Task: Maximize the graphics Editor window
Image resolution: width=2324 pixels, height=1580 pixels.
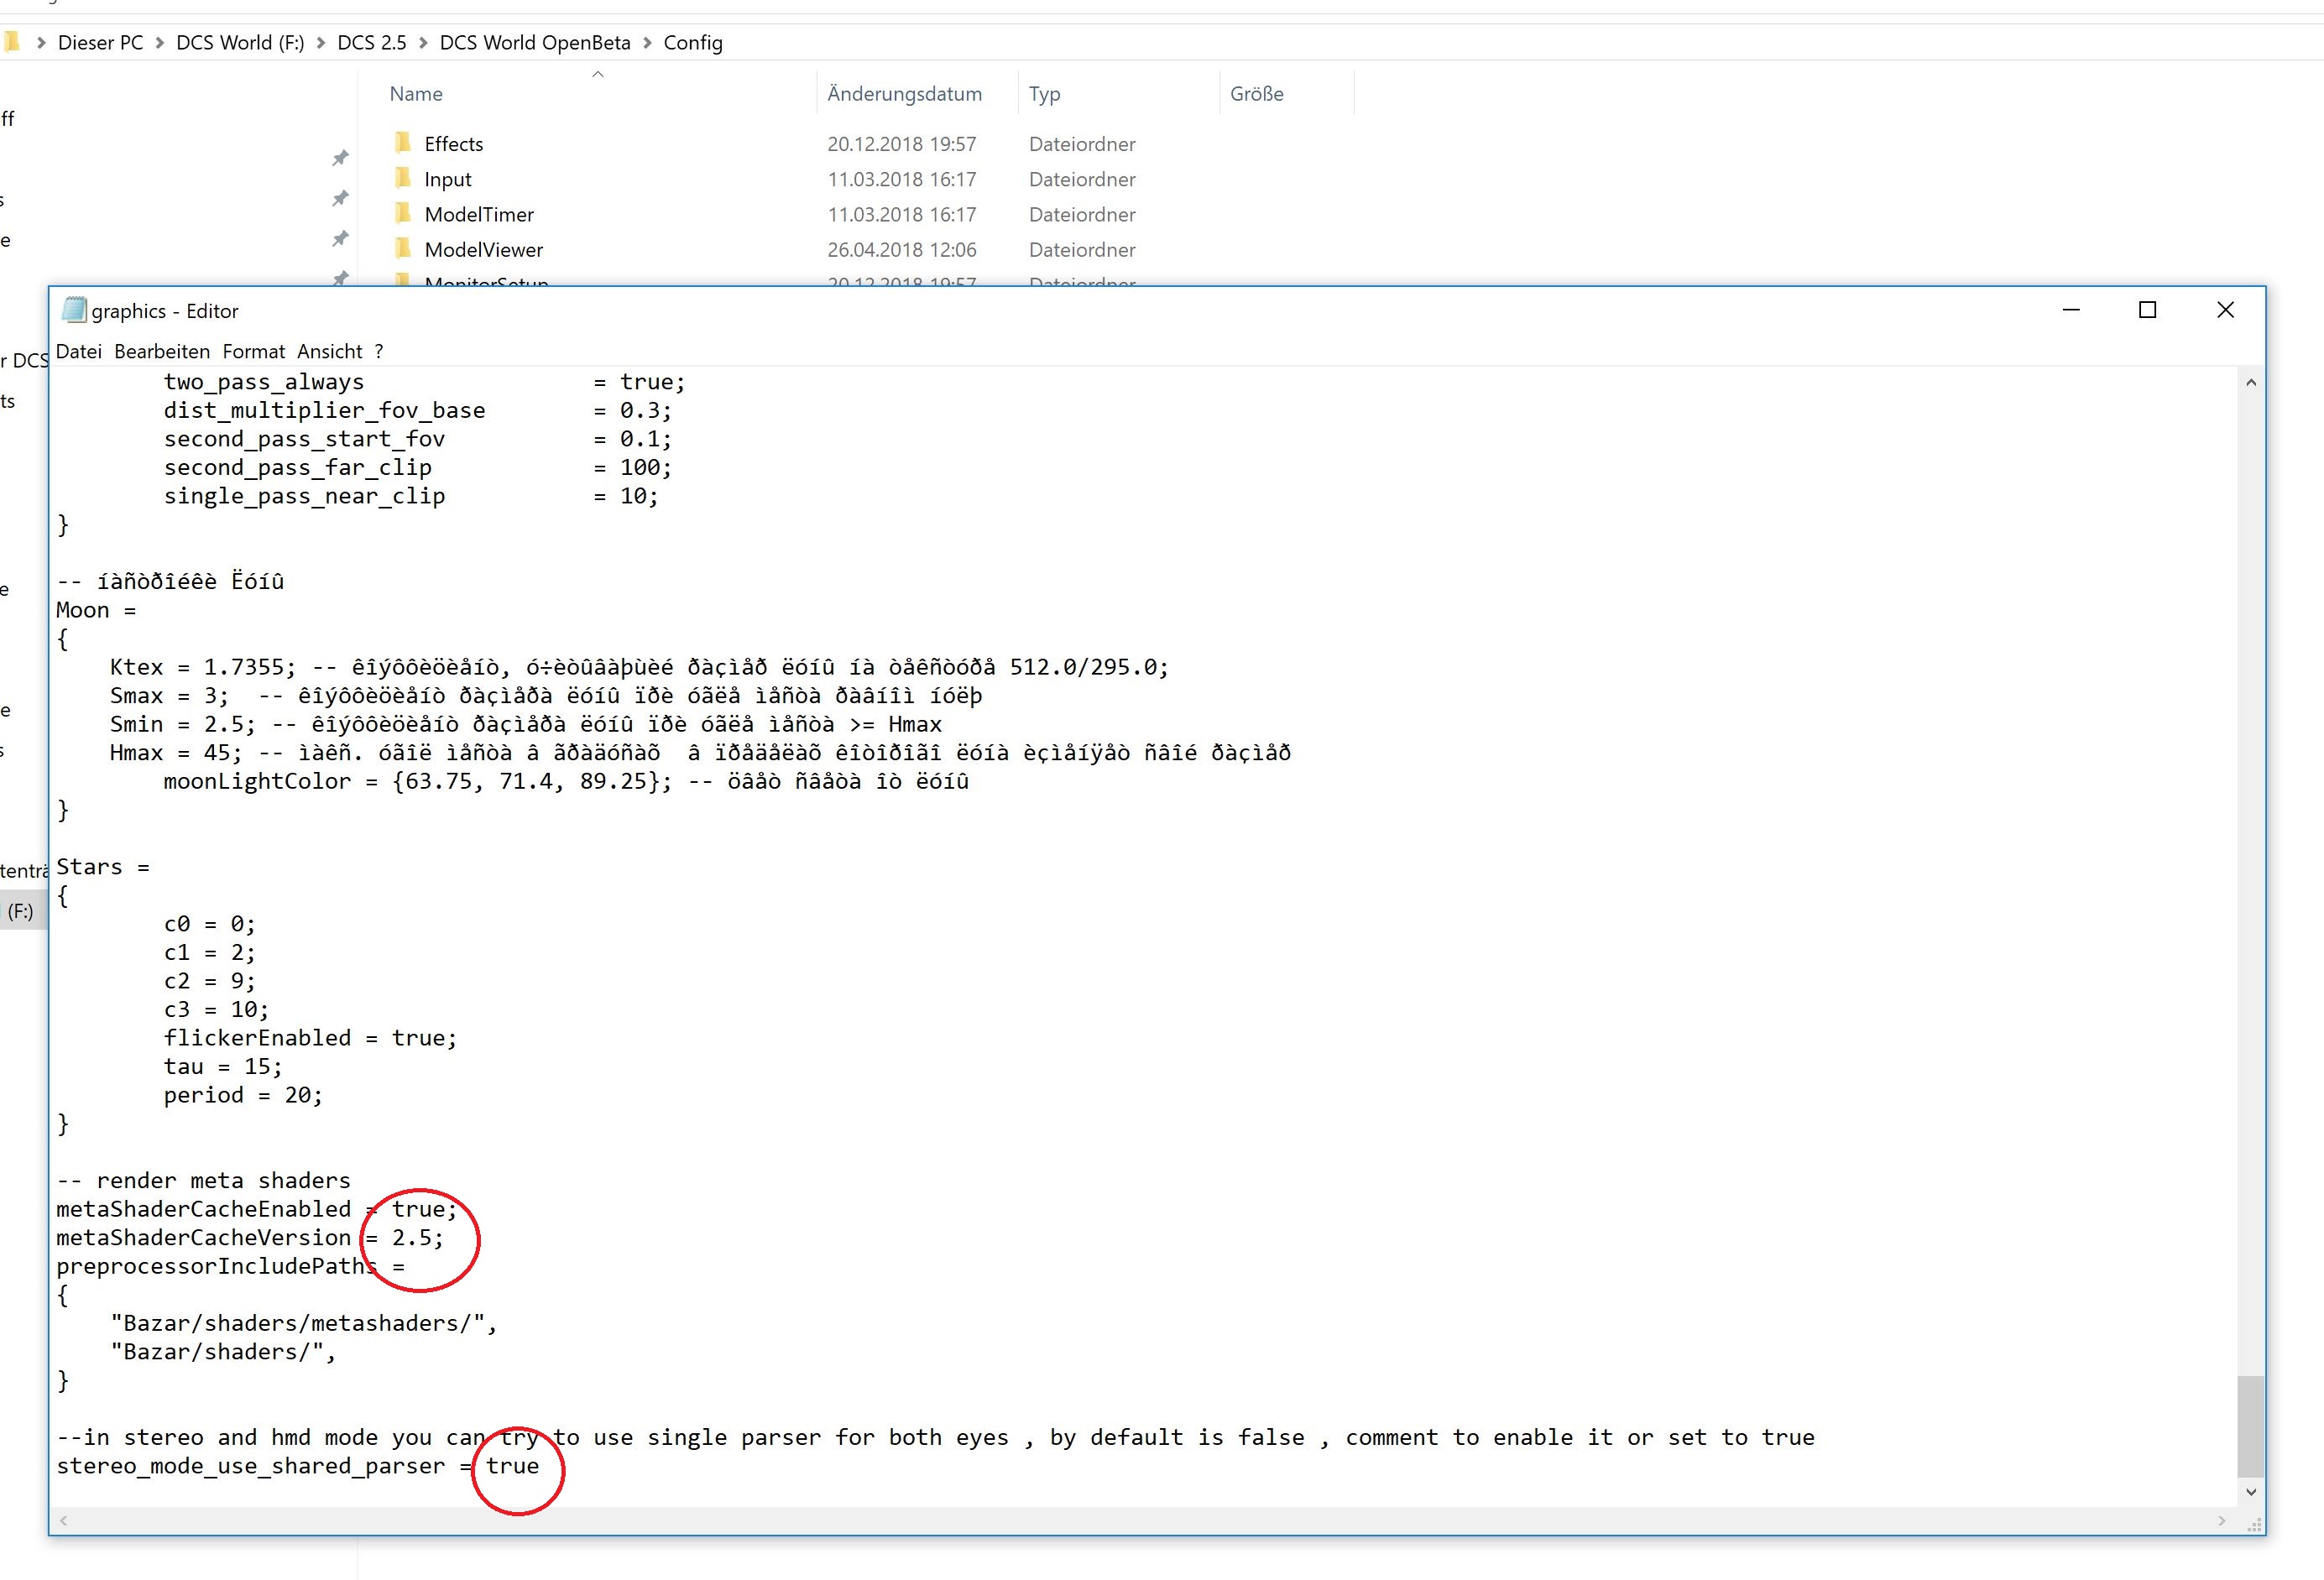Action: (x=2147, y=310)
